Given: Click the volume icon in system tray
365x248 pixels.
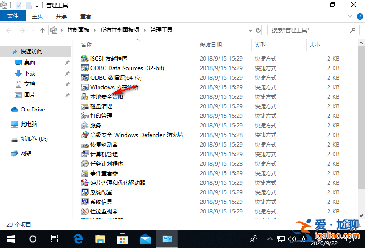Looking at the screenshot, I should coord(292,239).
